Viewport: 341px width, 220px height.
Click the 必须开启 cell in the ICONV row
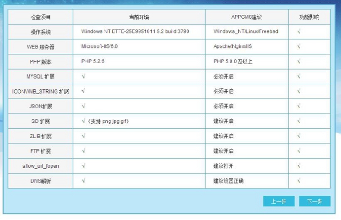223,91
